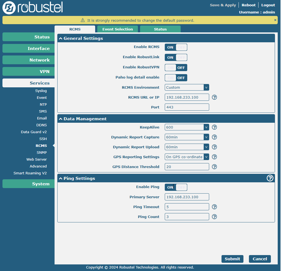Open the NTP service page
This screenshot has height=271, width=281.
click(x=43, y=104)
